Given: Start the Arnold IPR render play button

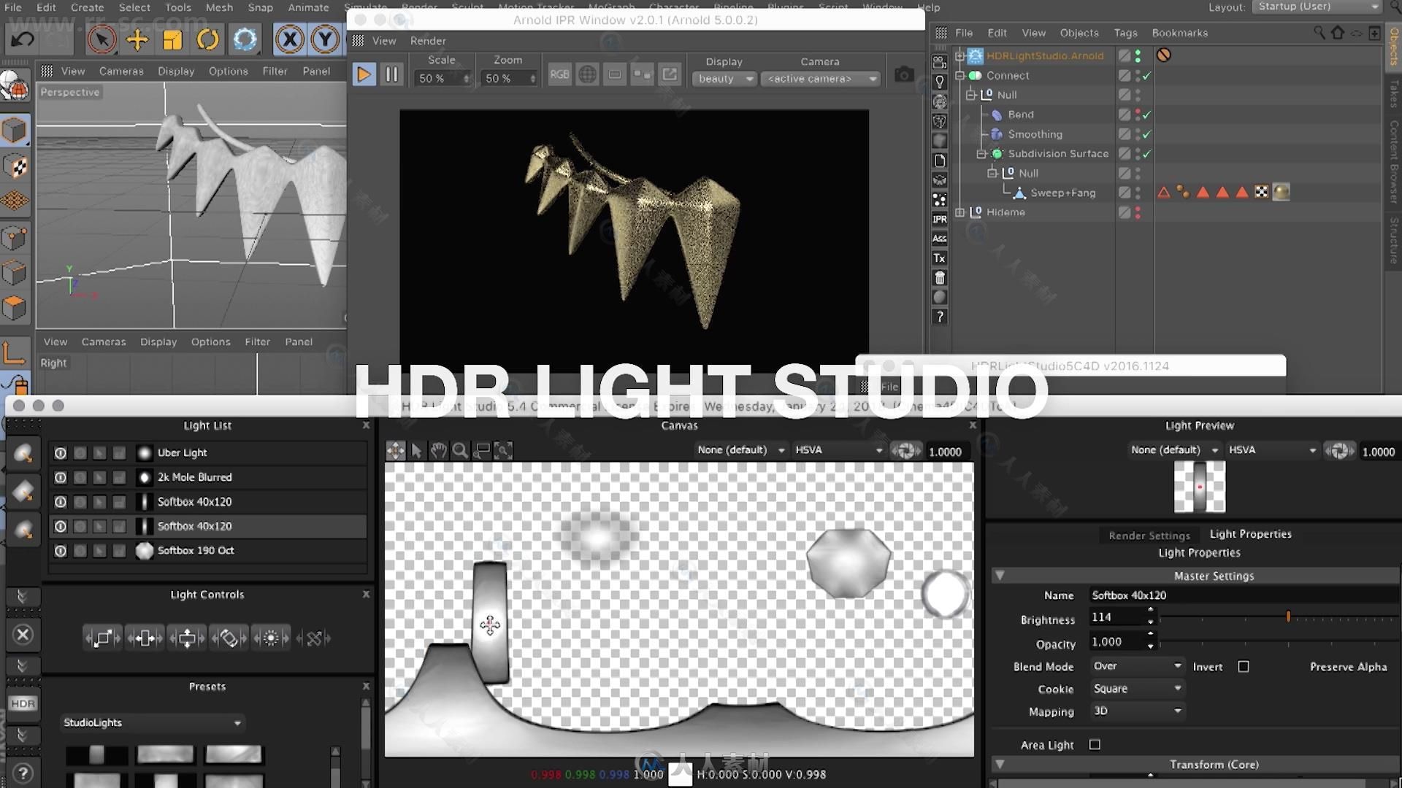Looking at the screenshot, I should click(x=364, y=74).
